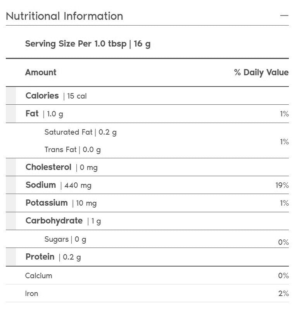Click the Trans Fat 0.0 g line
297x317 pixels.
tap(73, 149)
